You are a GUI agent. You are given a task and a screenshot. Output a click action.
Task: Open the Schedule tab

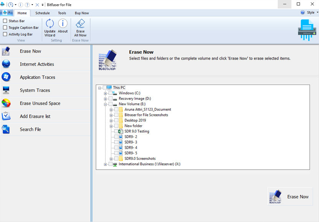pos(43,13)
